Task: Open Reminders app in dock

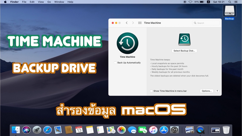Action: [100, 130]
